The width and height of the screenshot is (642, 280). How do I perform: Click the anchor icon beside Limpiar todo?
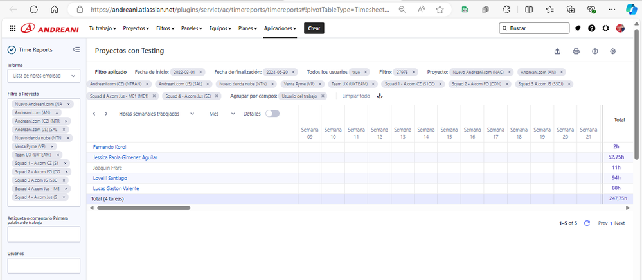379,96
